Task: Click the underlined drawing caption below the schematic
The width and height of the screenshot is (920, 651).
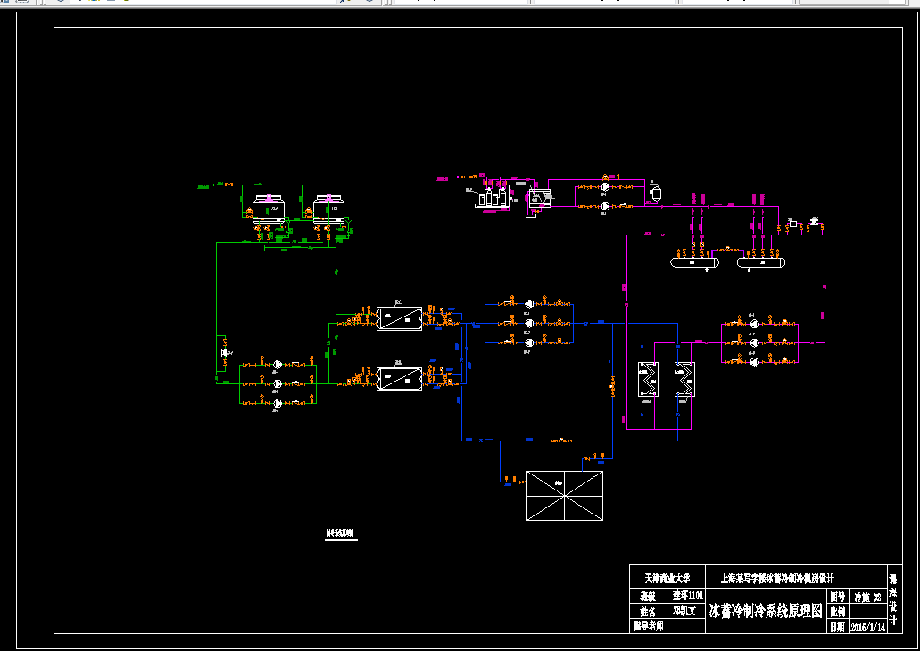Action: click(341, 533)
